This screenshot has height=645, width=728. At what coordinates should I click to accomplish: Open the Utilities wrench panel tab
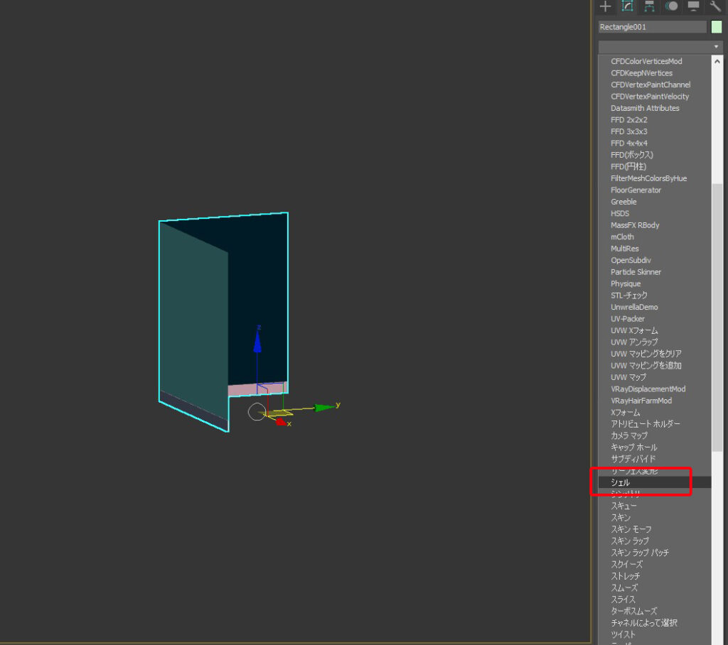tap(715, 6)
